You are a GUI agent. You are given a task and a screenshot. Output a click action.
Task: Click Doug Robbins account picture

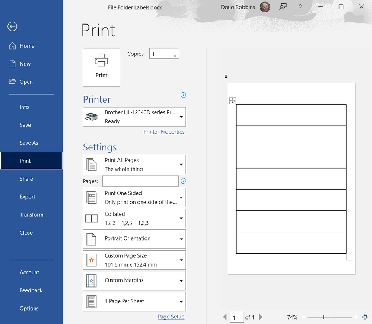pos(265,7)
